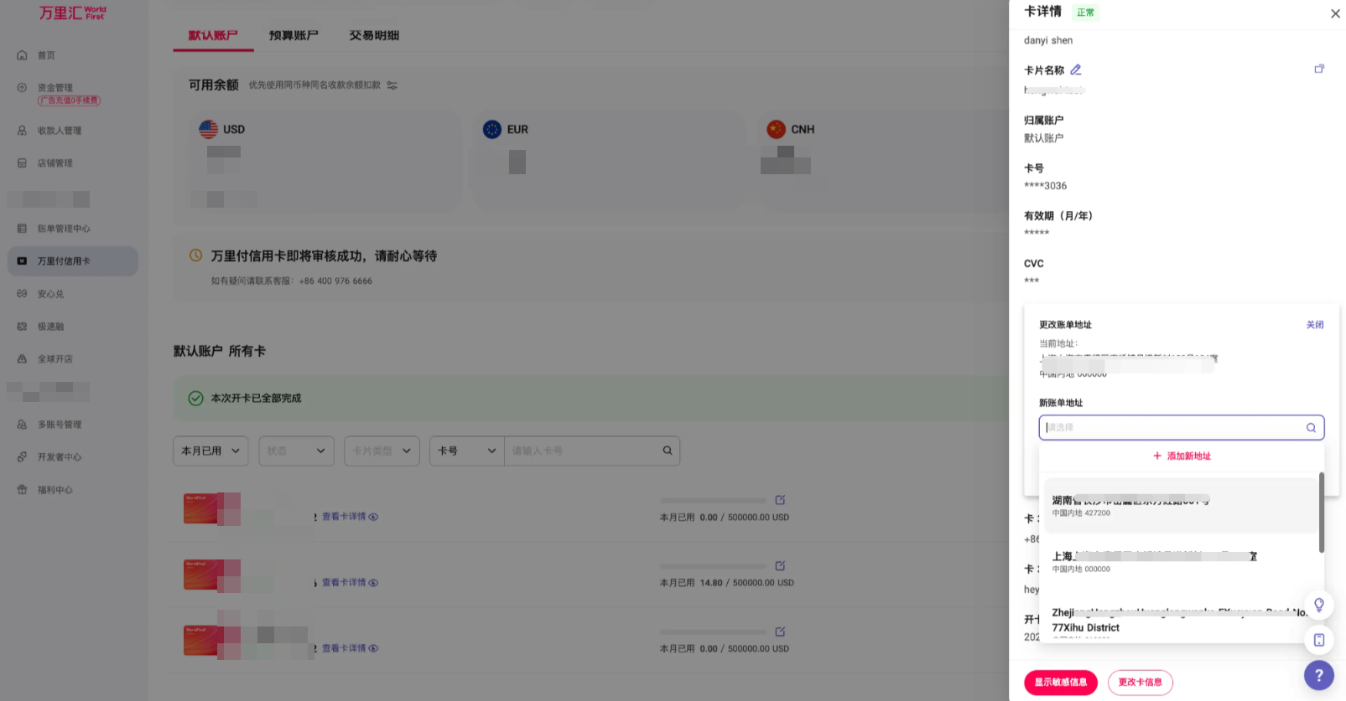Click the 关闭 link in billing address box
The height and width of the screenshot is (701, 1346).
(x=1315, y=325)
